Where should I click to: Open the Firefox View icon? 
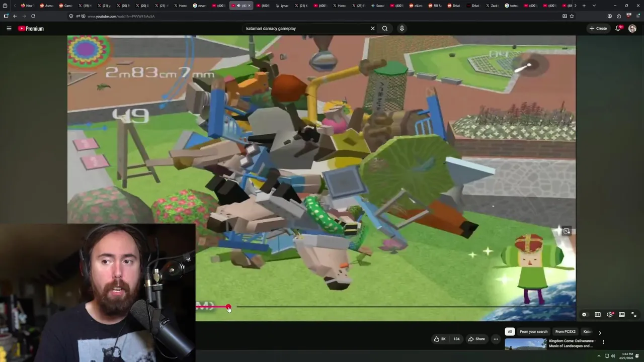[5, 6]
